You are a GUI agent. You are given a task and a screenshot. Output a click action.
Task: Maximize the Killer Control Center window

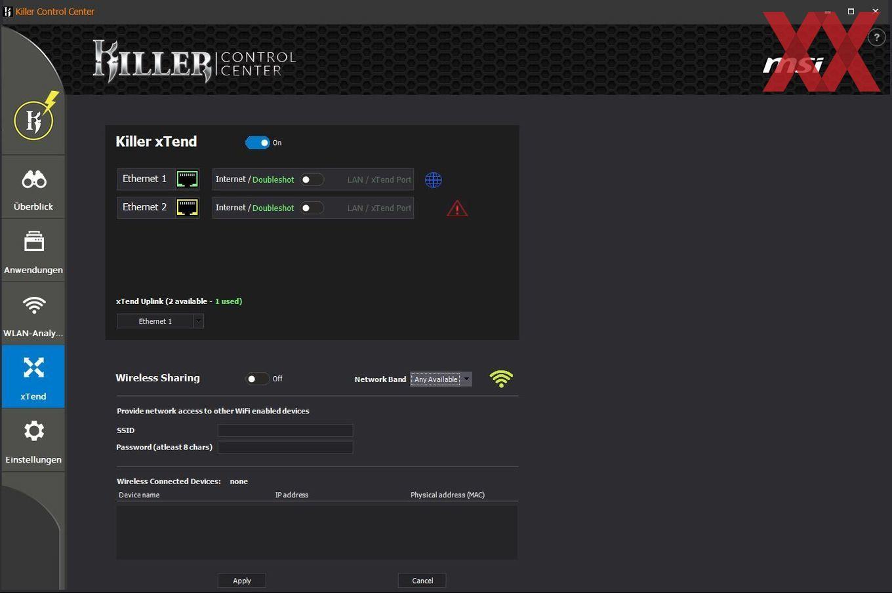(x=851, y=11)
